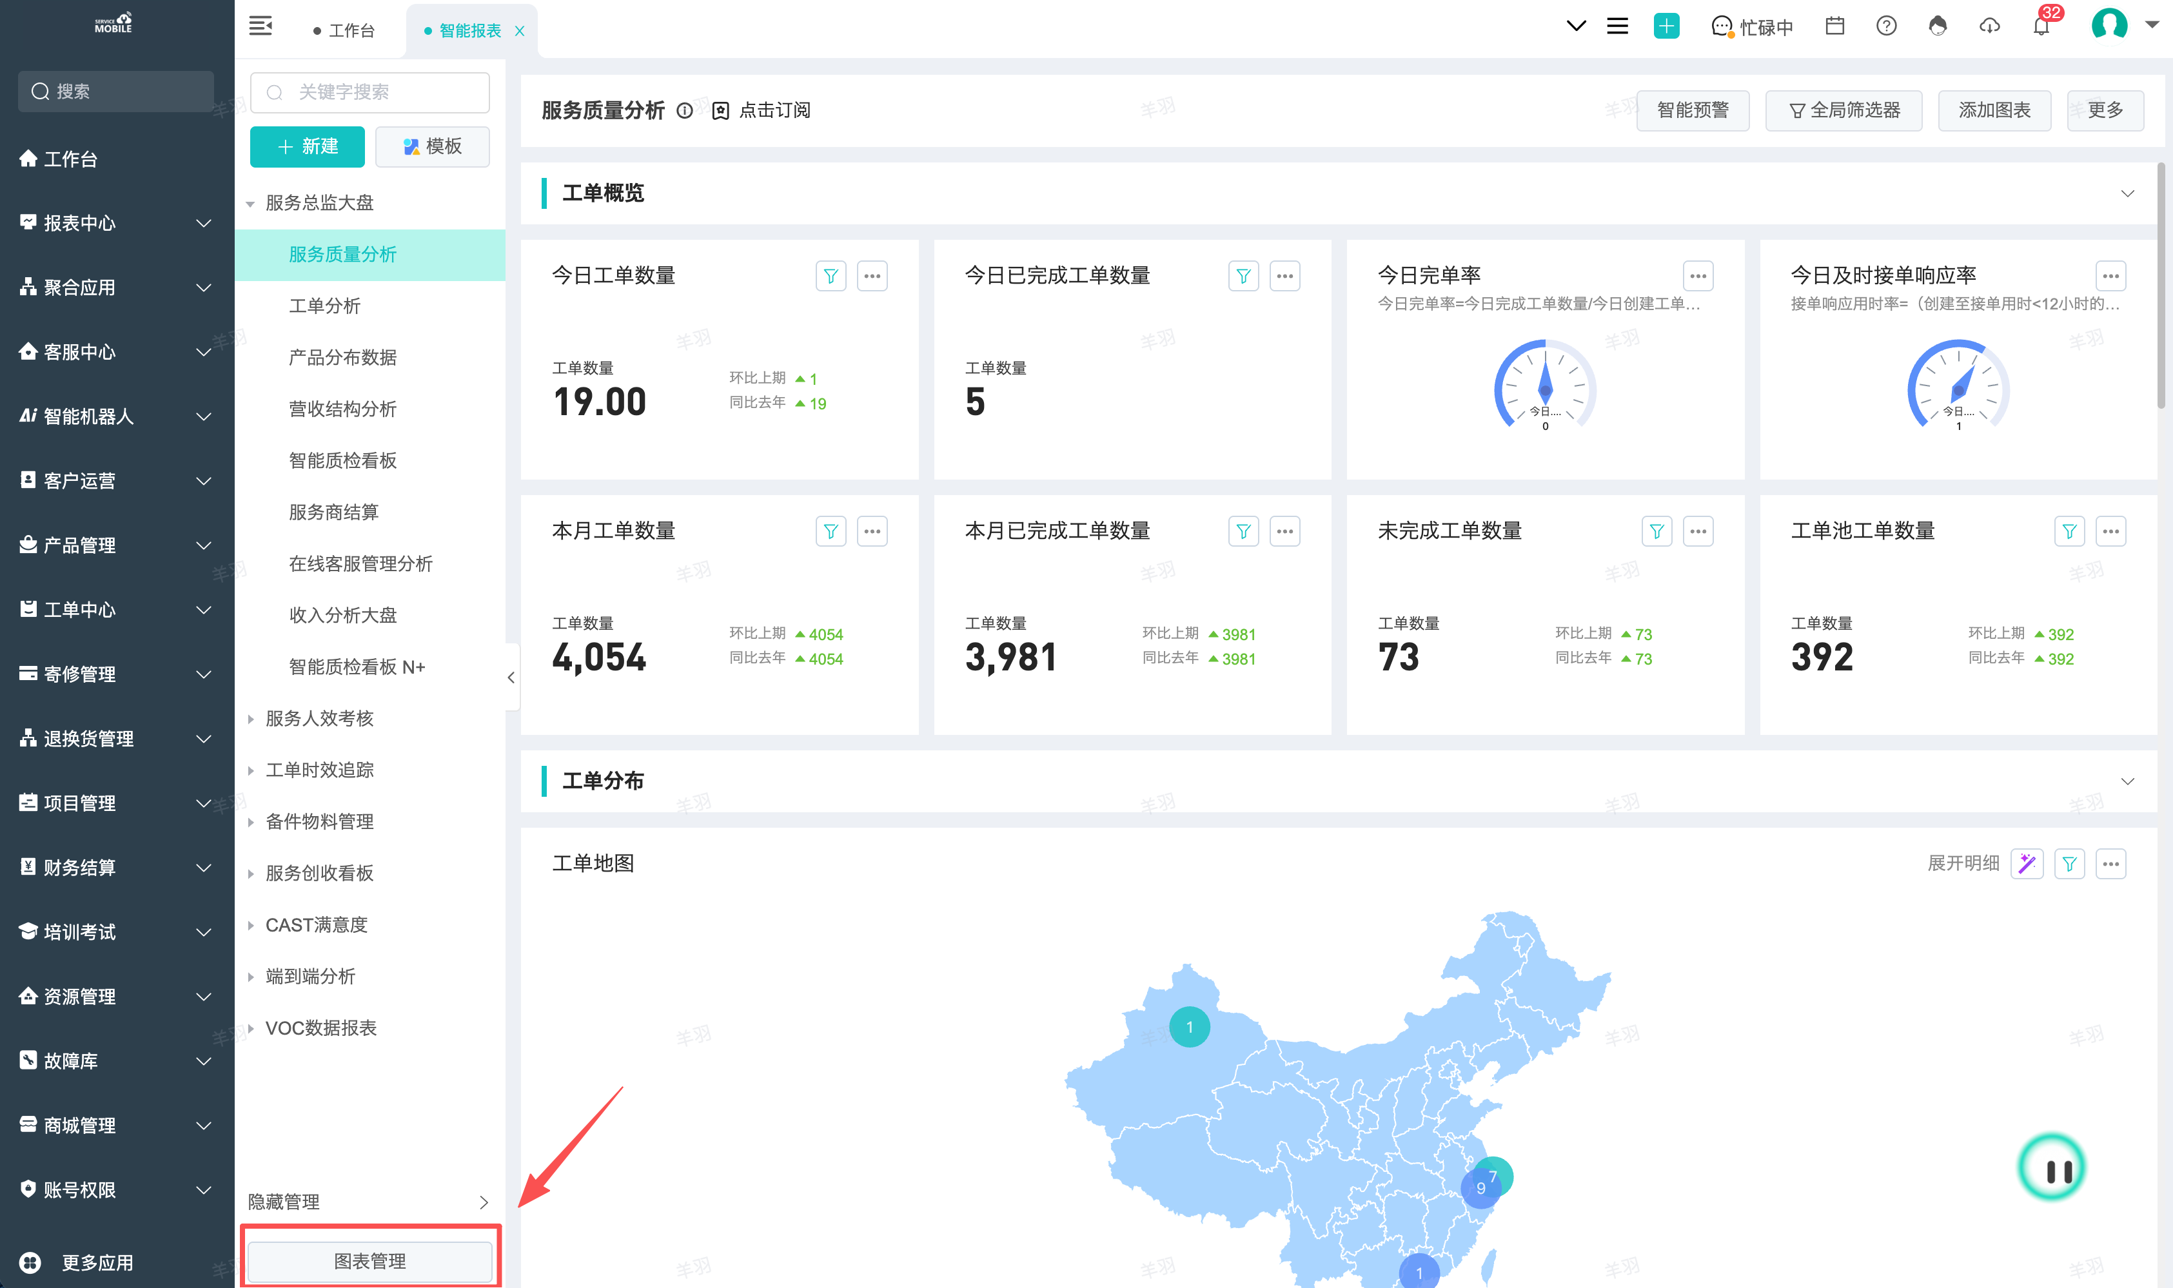This screenshot has width=2173, height=1288.
Task: Open the user account dropdown arrow
Action: [x=2152, y=25]
